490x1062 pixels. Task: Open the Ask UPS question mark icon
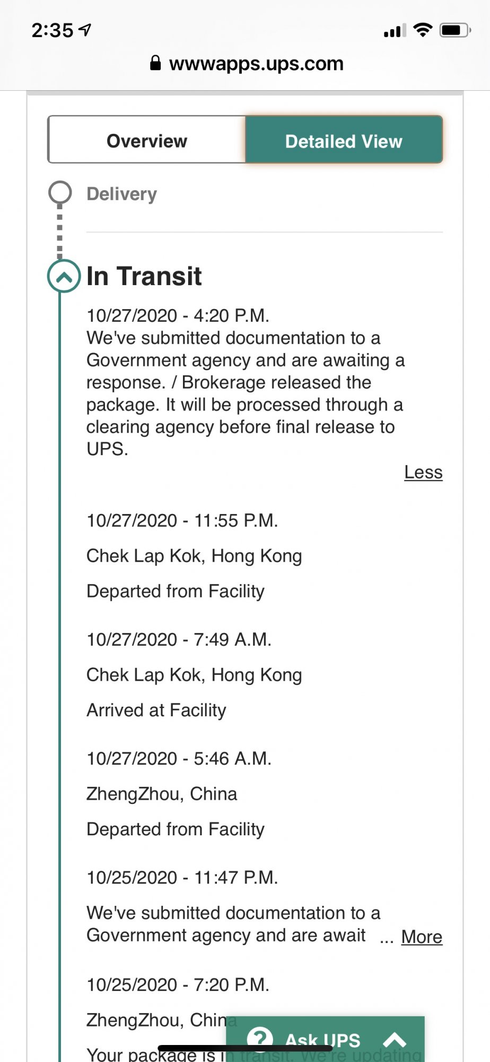(260, 1038)
